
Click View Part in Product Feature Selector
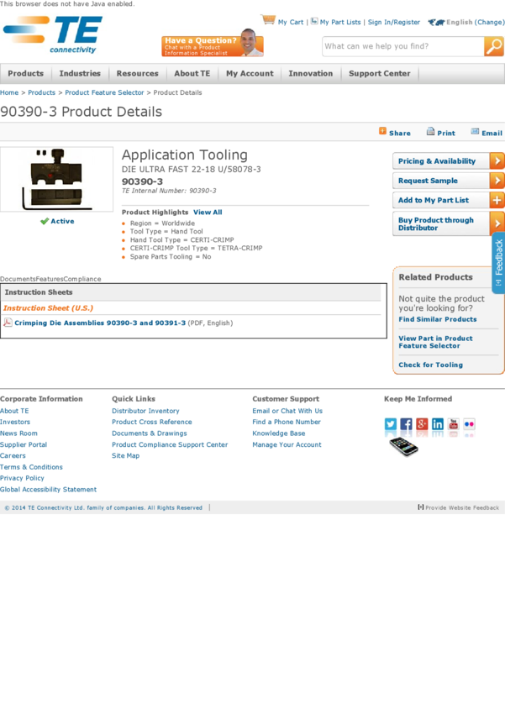coord(435,342)
